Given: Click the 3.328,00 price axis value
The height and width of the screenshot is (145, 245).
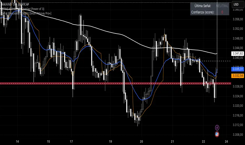Looking at the screenshot, I should tap(238, 86).
